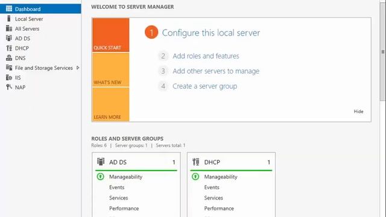
Task: Click Manageability in DHCP tile
Action: (221, 177)
